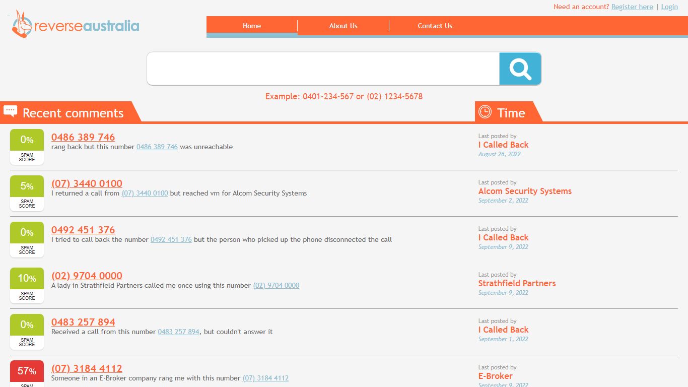Click inline link (07) 3440 0100 in comment
The width and height of the screenshot is (688, 387).
click(x=145, y=193)
